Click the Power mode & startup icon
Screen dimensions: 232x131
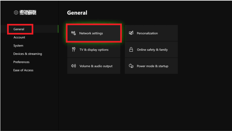131,66
